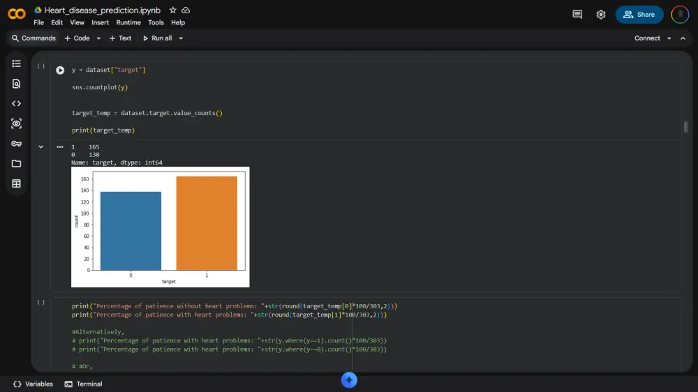Open the Help menu
This screenshot has width=698, height=392.
(x=178, y=22)
